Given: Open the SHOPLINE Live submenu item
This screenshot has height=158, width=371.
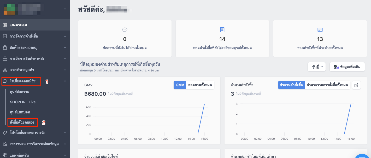Looking at the screenshot, I should pyautogui.click(x=23, y=102).
